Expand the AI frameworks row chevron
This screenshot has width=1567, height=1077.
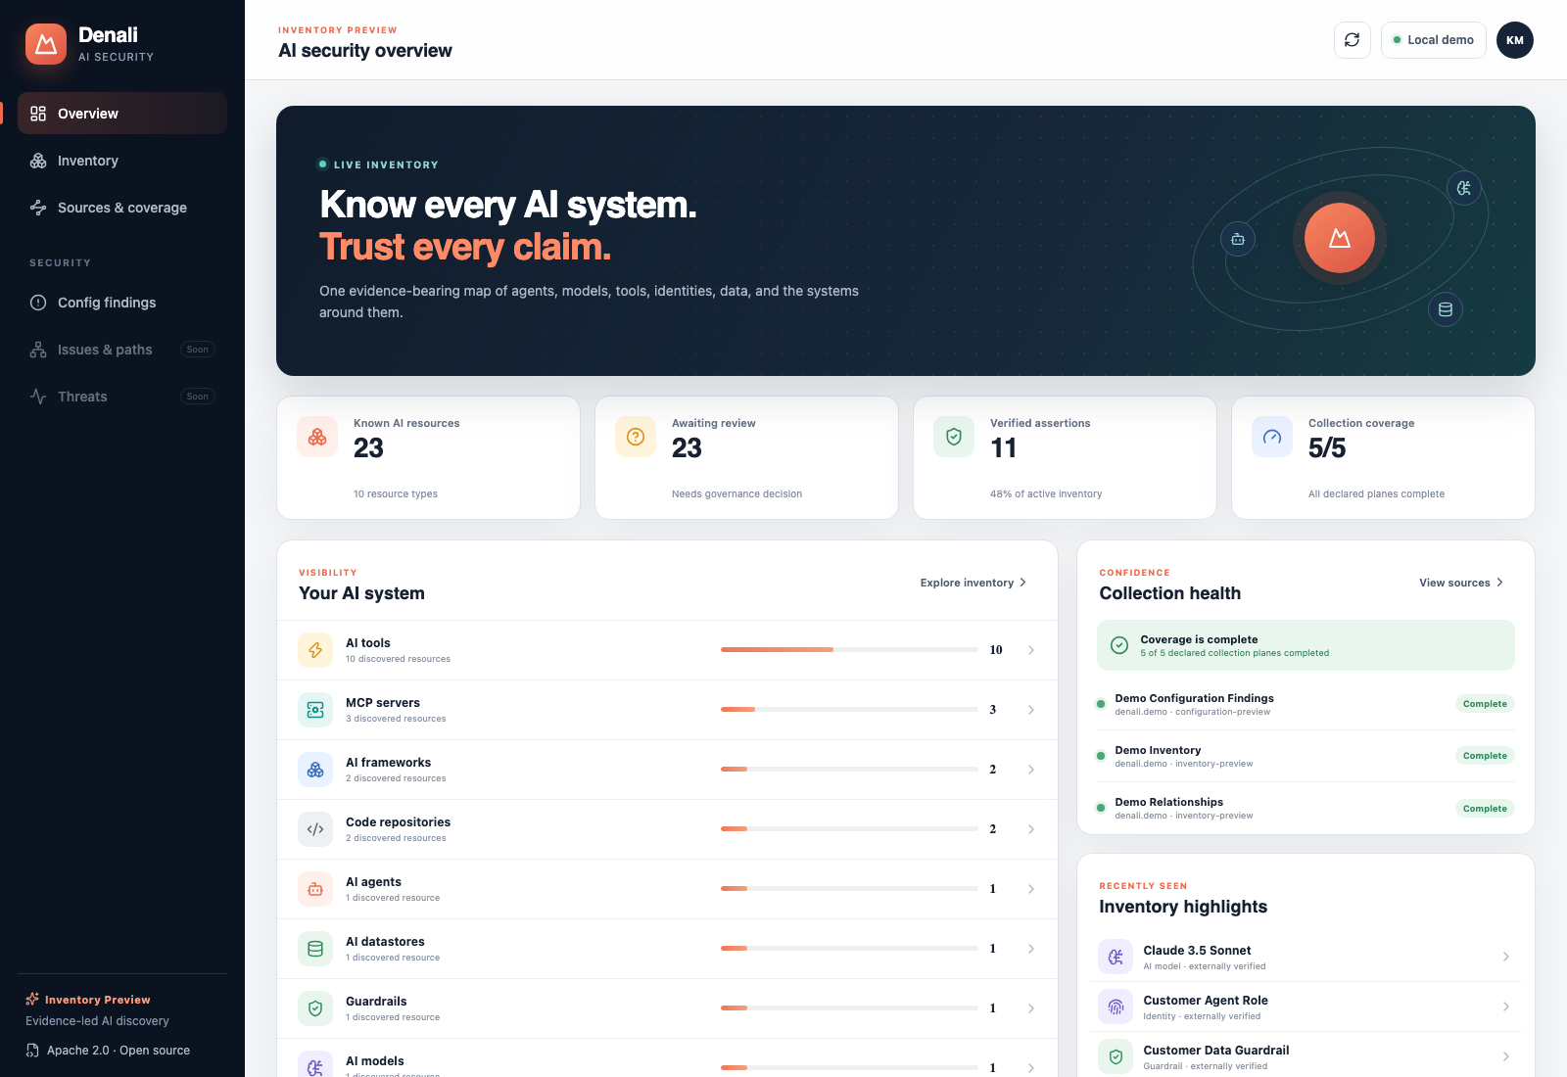point(1031,770)
